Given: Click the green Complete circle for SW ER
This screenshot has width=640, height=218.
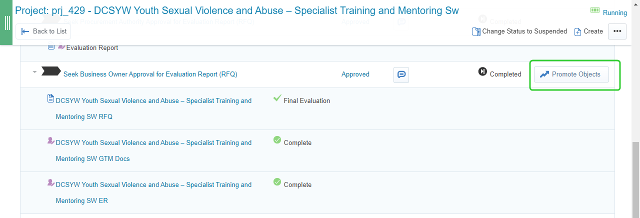Looking at the screenshot, I should pos(277,182).
